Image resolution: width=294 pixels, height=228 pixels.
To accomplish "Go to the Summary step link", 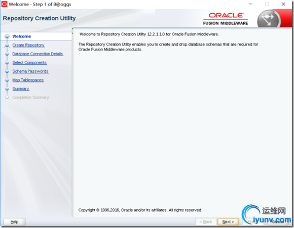I will coord(21,88).
